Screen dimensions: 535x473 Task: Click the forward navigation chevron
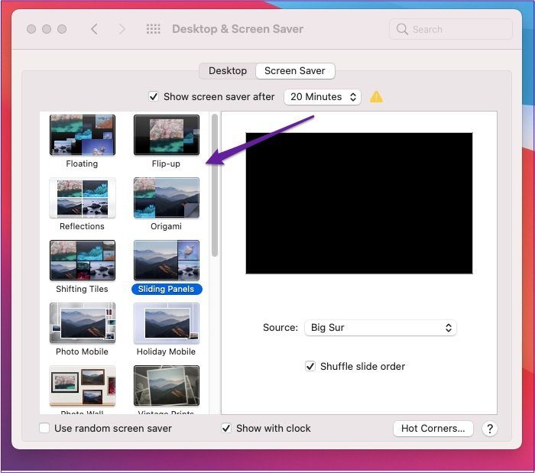click(x=122, y=29)
